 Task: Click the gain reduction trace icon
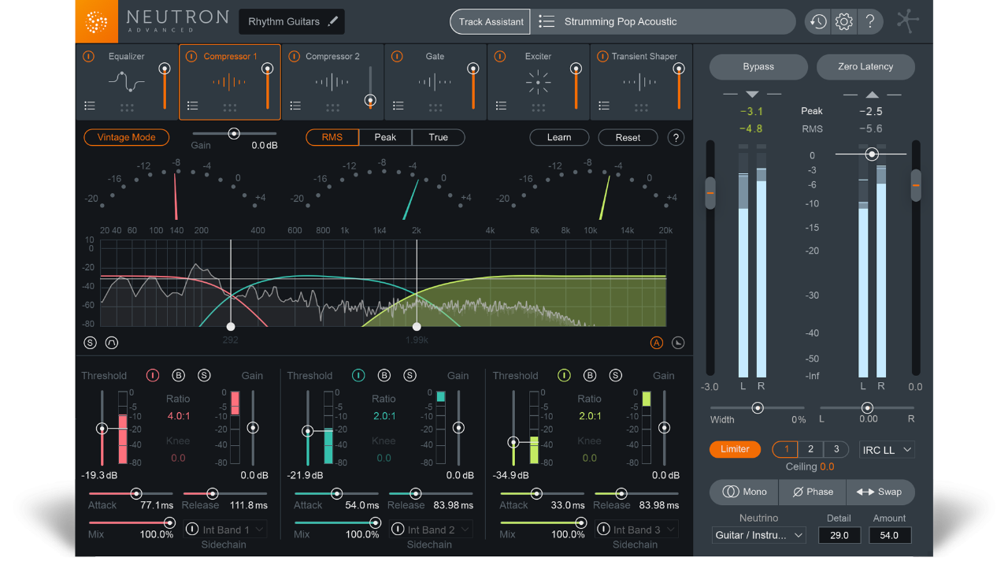(x=679, y=343)
